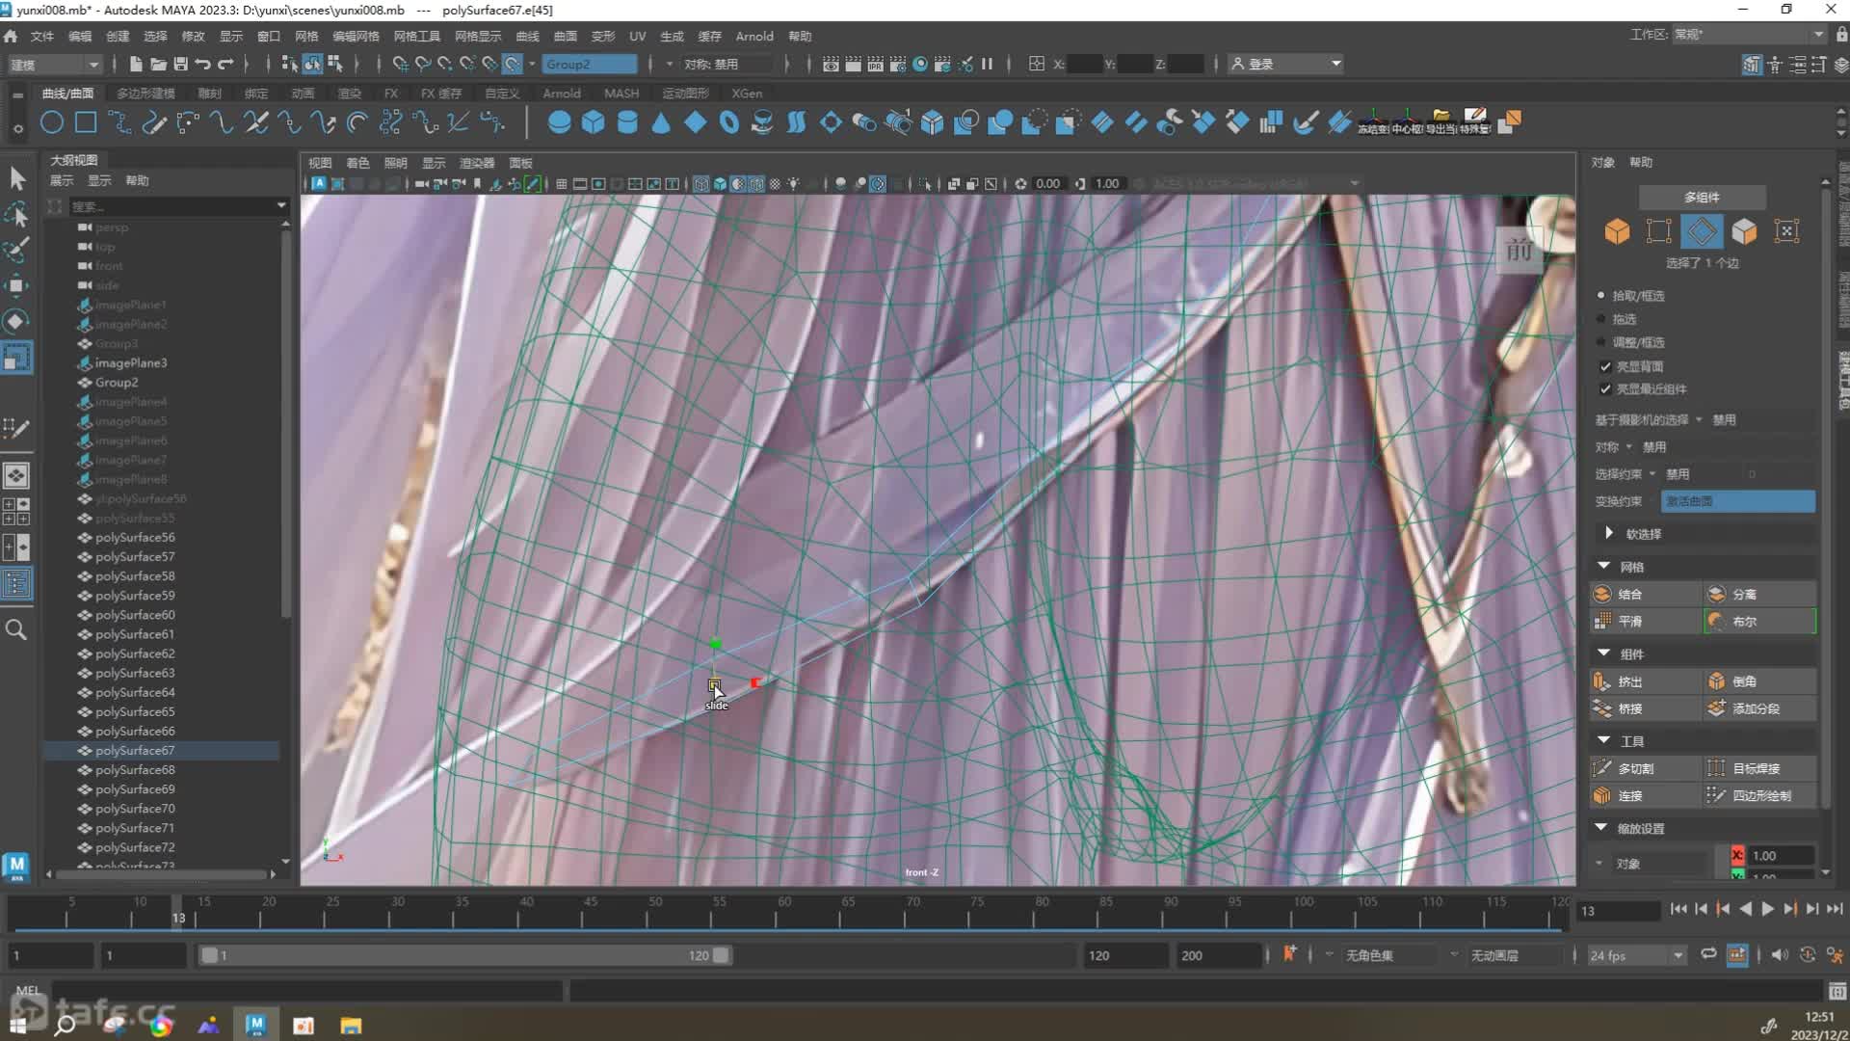Switch to the XGen shelf tab
The height and width of the screenshot is (1041, 1850).
coord(747,93)
